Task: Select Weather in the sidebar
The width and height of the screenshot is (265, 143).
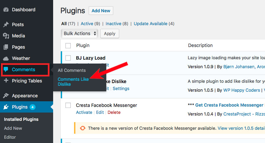Action: (21, 58)
